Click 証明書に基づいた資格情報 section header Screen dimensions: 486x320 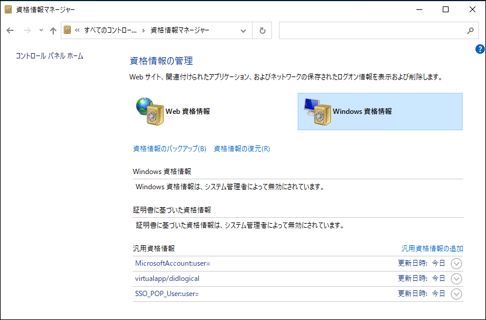click(x=172, y=210)
